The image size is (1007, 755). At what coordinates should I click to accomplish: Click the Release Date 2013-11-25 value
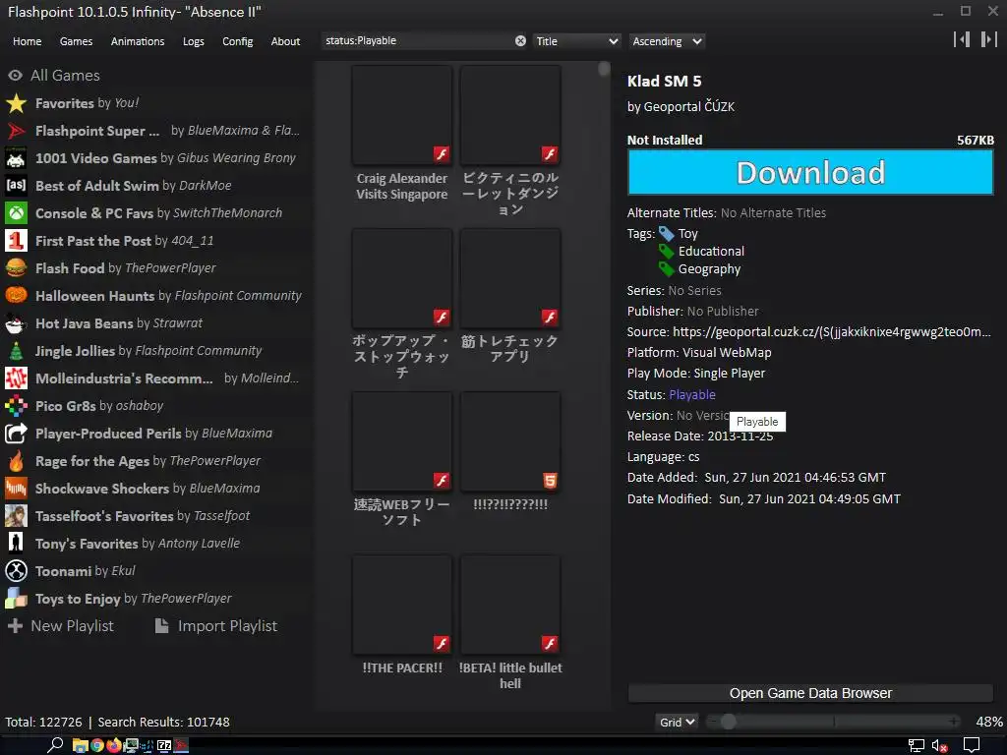point(740,436)
